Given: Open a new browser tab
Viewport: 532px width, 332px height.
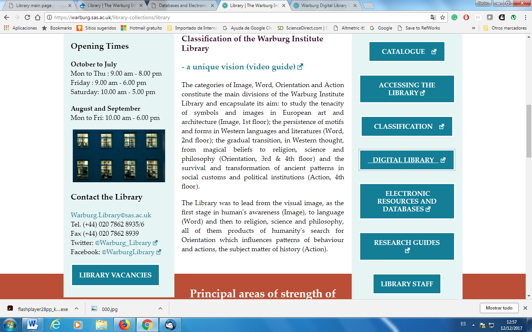Looking at the screenshot, I should pyautogui.click(x=368, y=6).
